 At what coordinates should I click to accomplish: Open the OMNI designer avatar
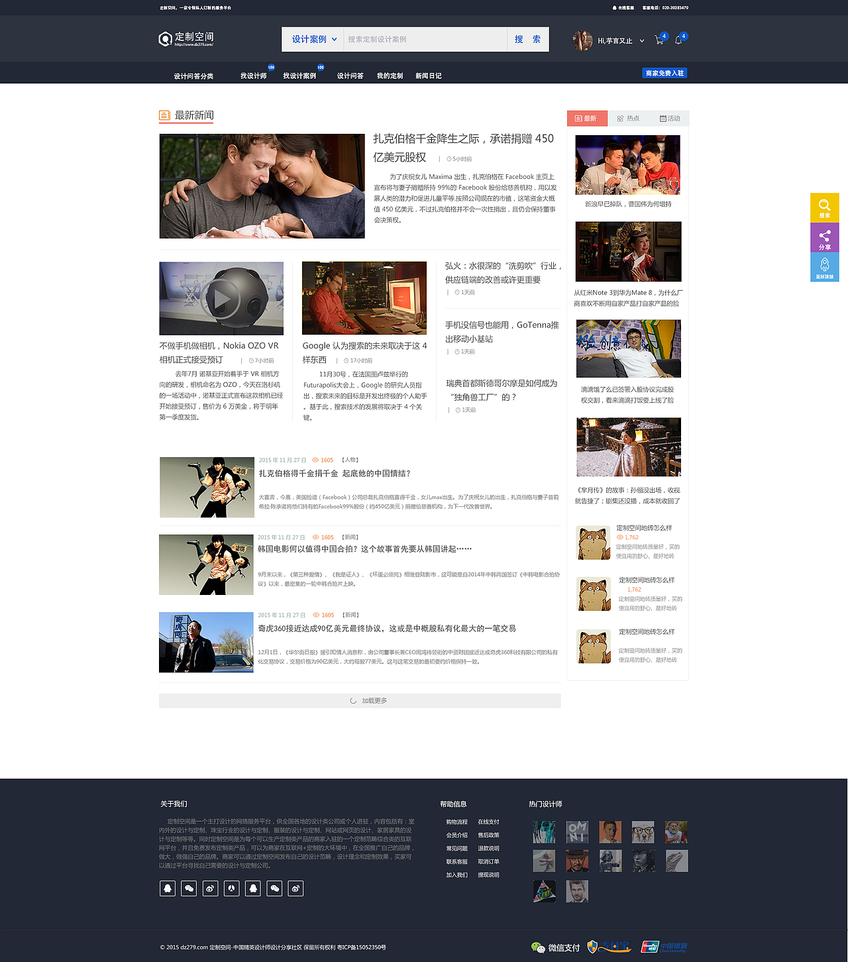578,832
